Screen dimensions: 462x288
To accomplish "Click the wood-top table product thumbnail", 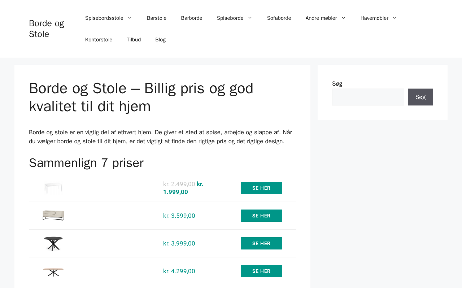I will pos(53,271).
